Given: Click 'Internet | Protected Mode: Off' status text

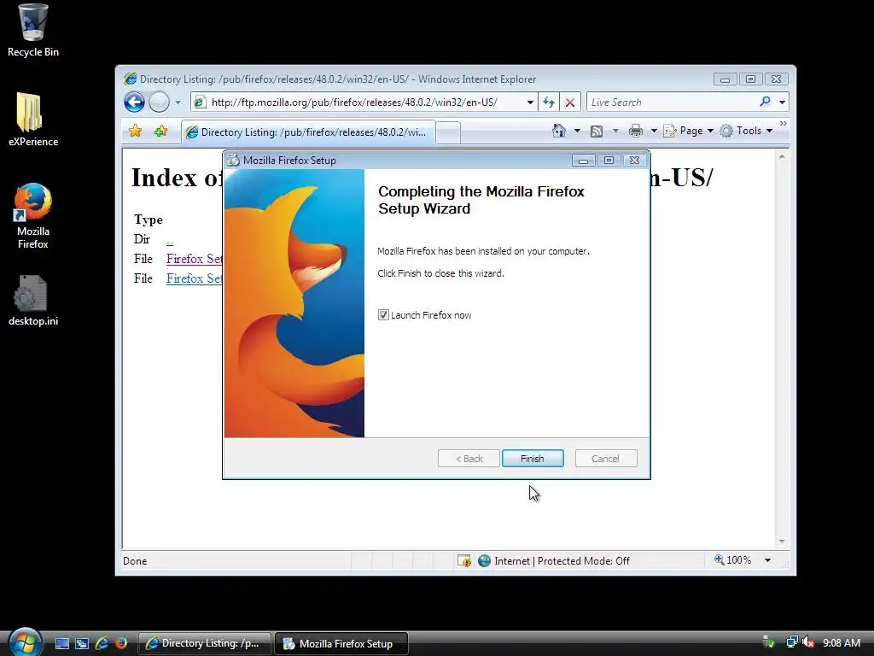Looking at the screenshot, I should tap(562, 560).
